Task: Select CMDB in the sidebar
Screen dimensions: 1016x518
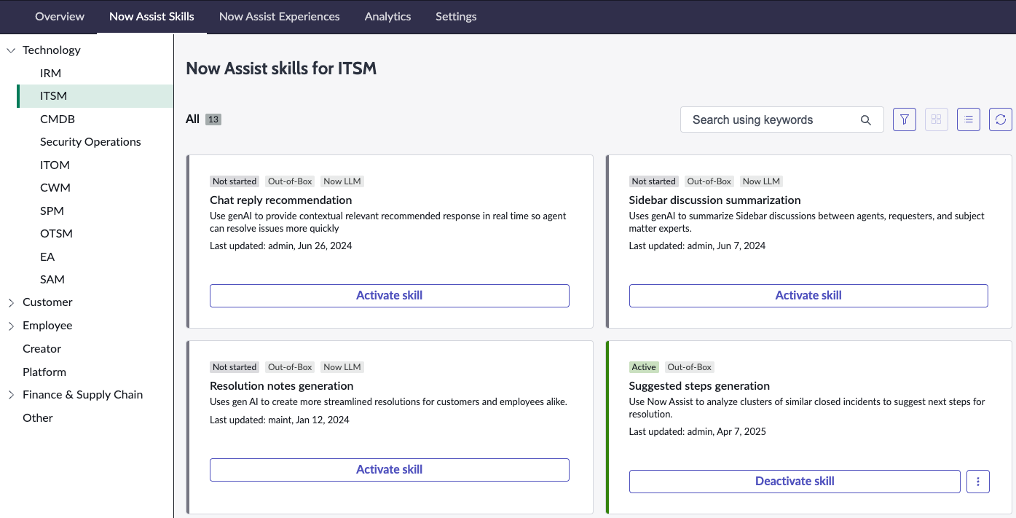Action: coord(58,119)
